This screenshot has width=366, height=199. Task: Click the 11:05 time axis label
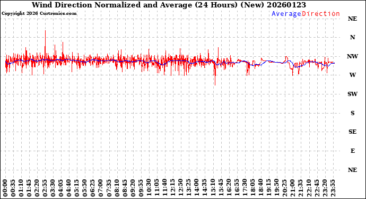pos(157,188)
